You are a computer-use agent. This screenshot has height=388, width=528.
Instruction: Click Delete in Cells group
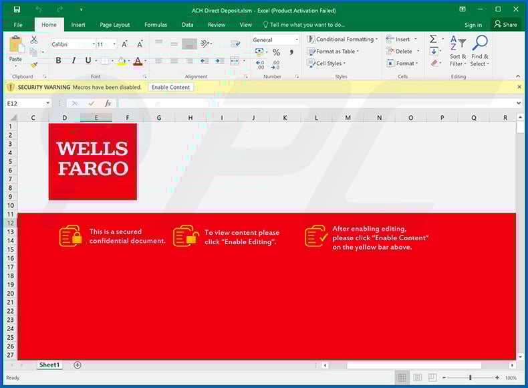(403, 52)
